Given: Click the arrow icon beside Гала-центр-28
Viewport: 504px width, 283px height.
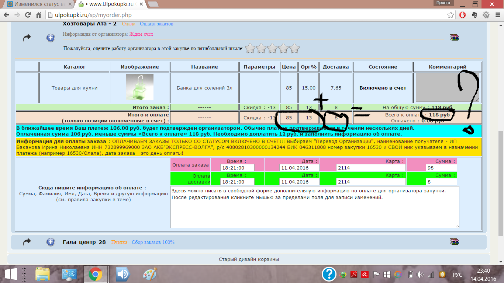Looking at the screenshot, I should pyautogui.click(x=27, y=242).
